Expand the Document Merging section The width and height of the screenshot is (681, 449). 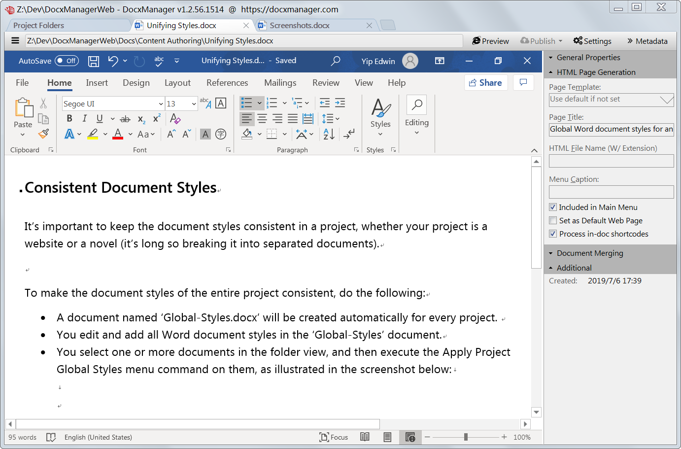pyautogui.click(x=589, y=253)
